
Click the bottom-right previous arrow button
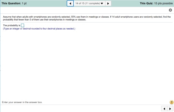(164, 109)
